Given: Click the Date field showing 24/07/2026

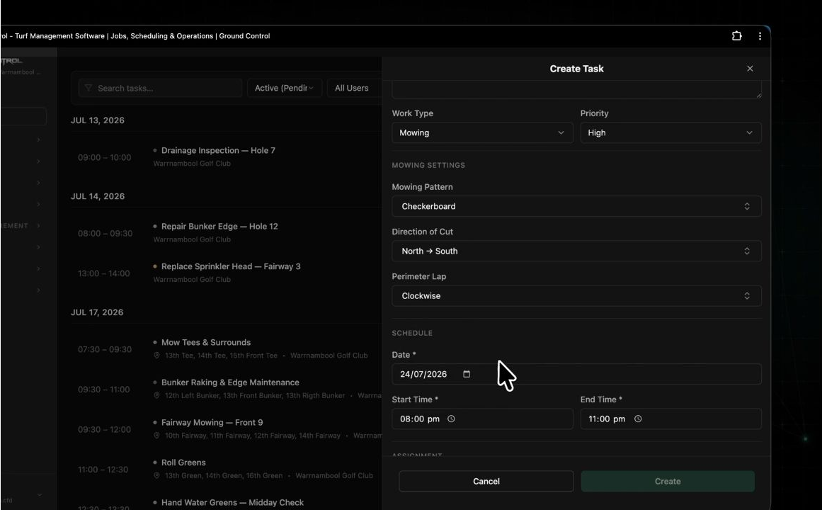Looking at the screenshot, I should tap(576, 374).
